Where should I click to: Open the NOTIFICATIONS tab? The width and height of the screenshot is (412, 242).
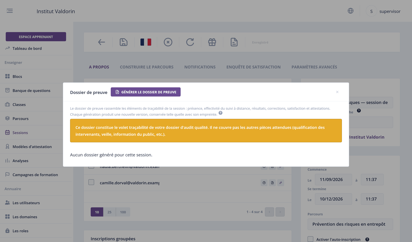pos(200,67)
